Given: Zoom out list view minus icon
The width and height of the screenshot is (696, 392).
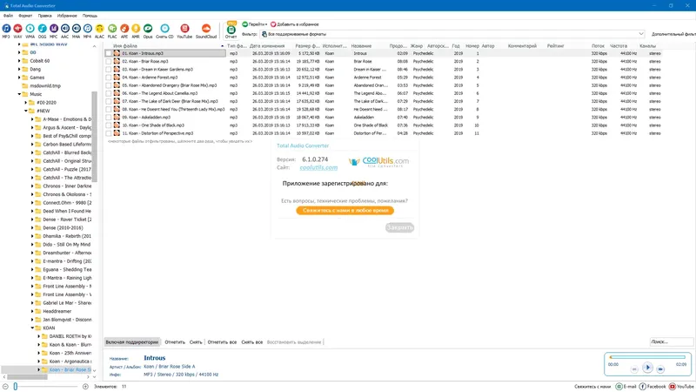Looking at the screenshot, I should pos(5,387).
